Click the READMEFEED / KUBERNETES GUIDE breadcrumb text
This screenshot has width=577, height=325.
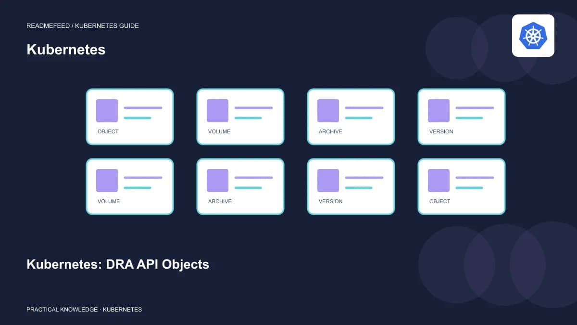tap(83, 26)
